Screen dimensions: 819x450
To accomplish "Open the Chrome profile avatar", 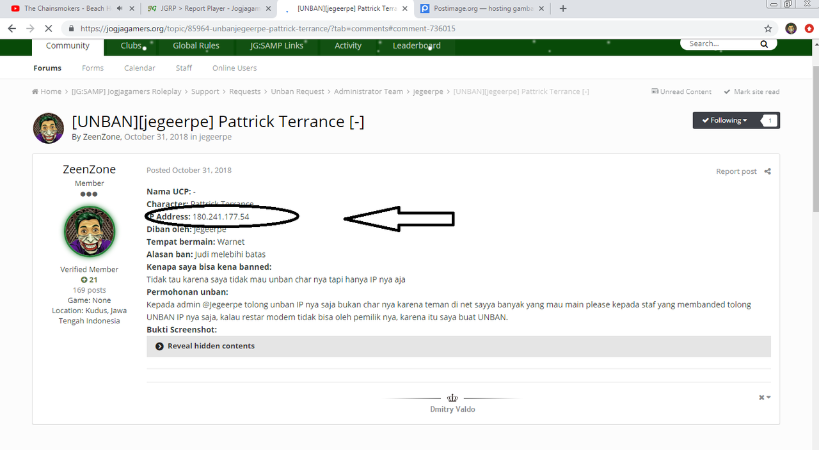I will coord(791,29).
